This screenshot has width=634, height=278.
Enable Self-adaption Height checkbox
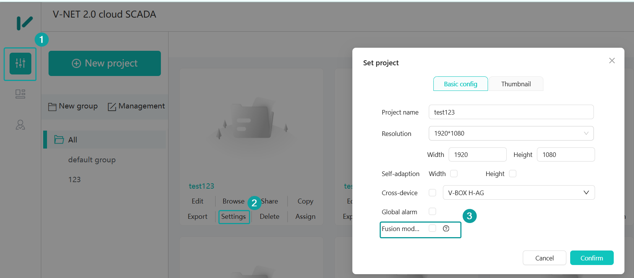(512, 174)
